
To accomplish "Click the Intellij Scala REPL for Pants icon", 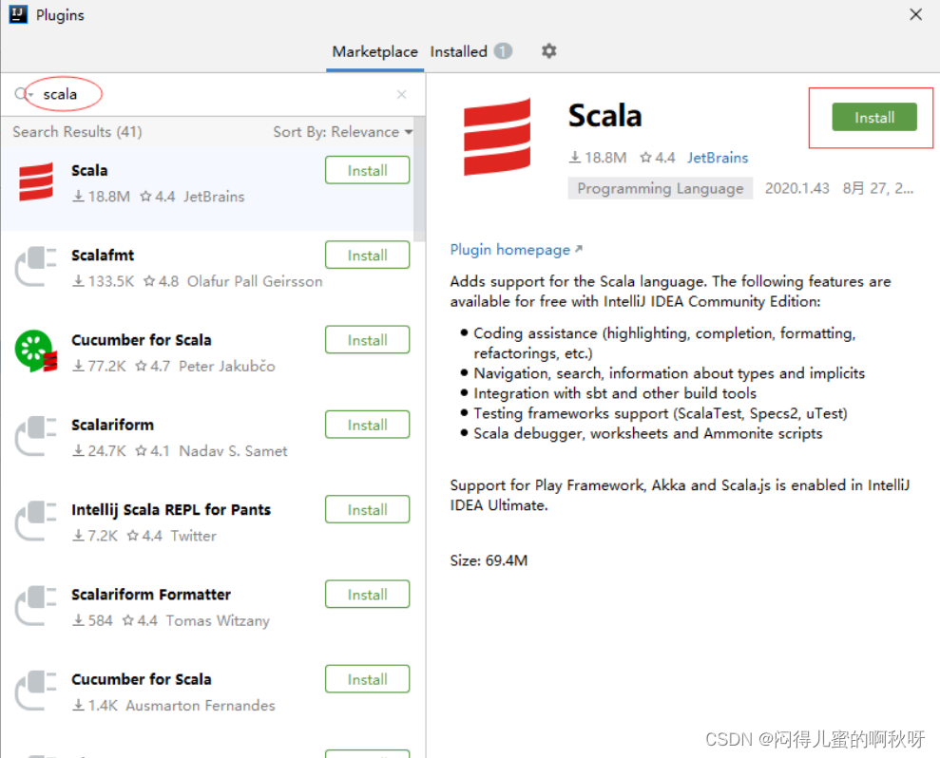I will [36, 521].
